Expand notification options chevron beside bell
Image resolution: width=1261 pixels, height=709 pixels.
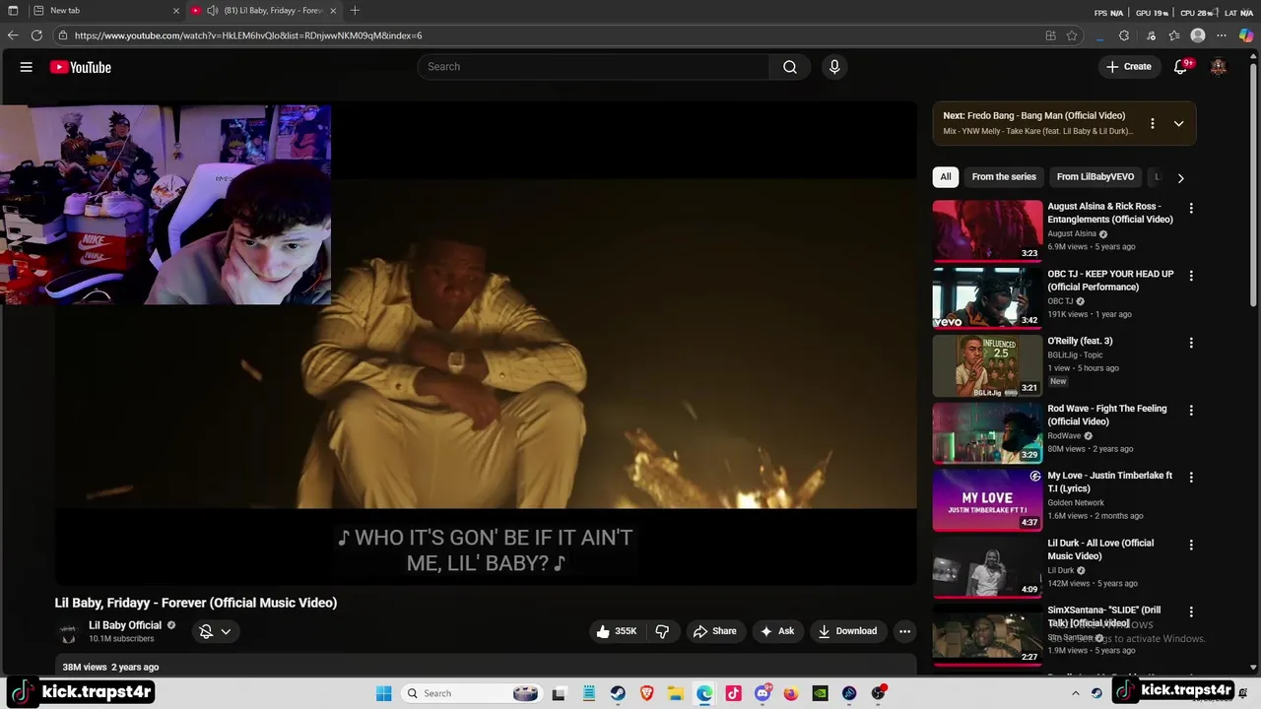[226, 631]
